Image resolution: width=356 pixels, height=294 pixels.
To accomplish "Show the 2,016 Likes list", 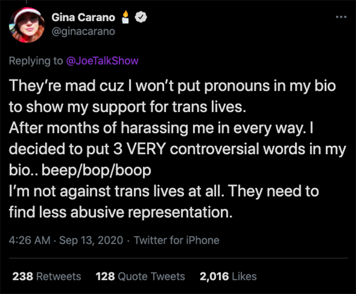I will coord(228,276).
